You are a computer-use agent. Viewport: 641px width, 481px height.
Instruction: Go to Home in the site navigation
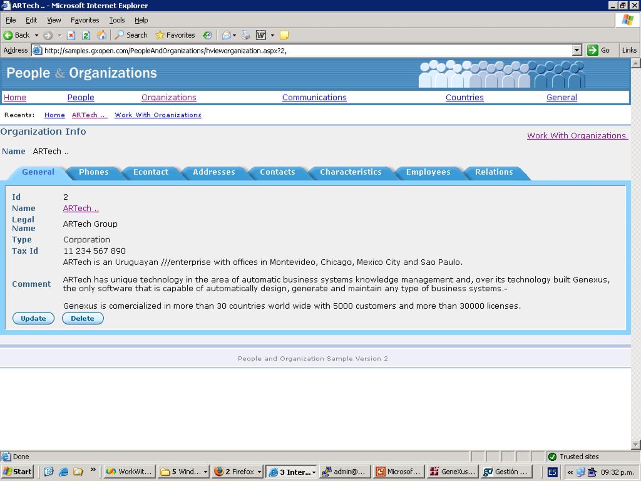point(15,97)
